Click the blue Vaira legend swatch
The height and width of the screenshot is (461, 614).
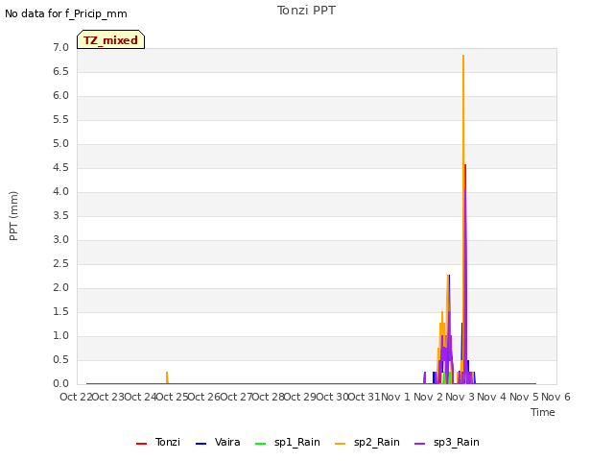tap(201, 444)
